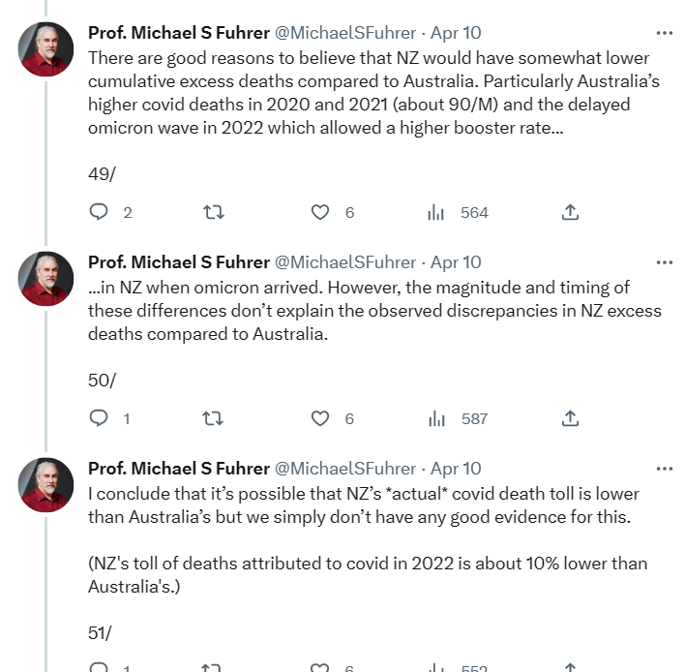Image resolution: width=685 pixels, height=672 pixels.
Task: Open more options on tweet 51/
Action: coord(664,469)
